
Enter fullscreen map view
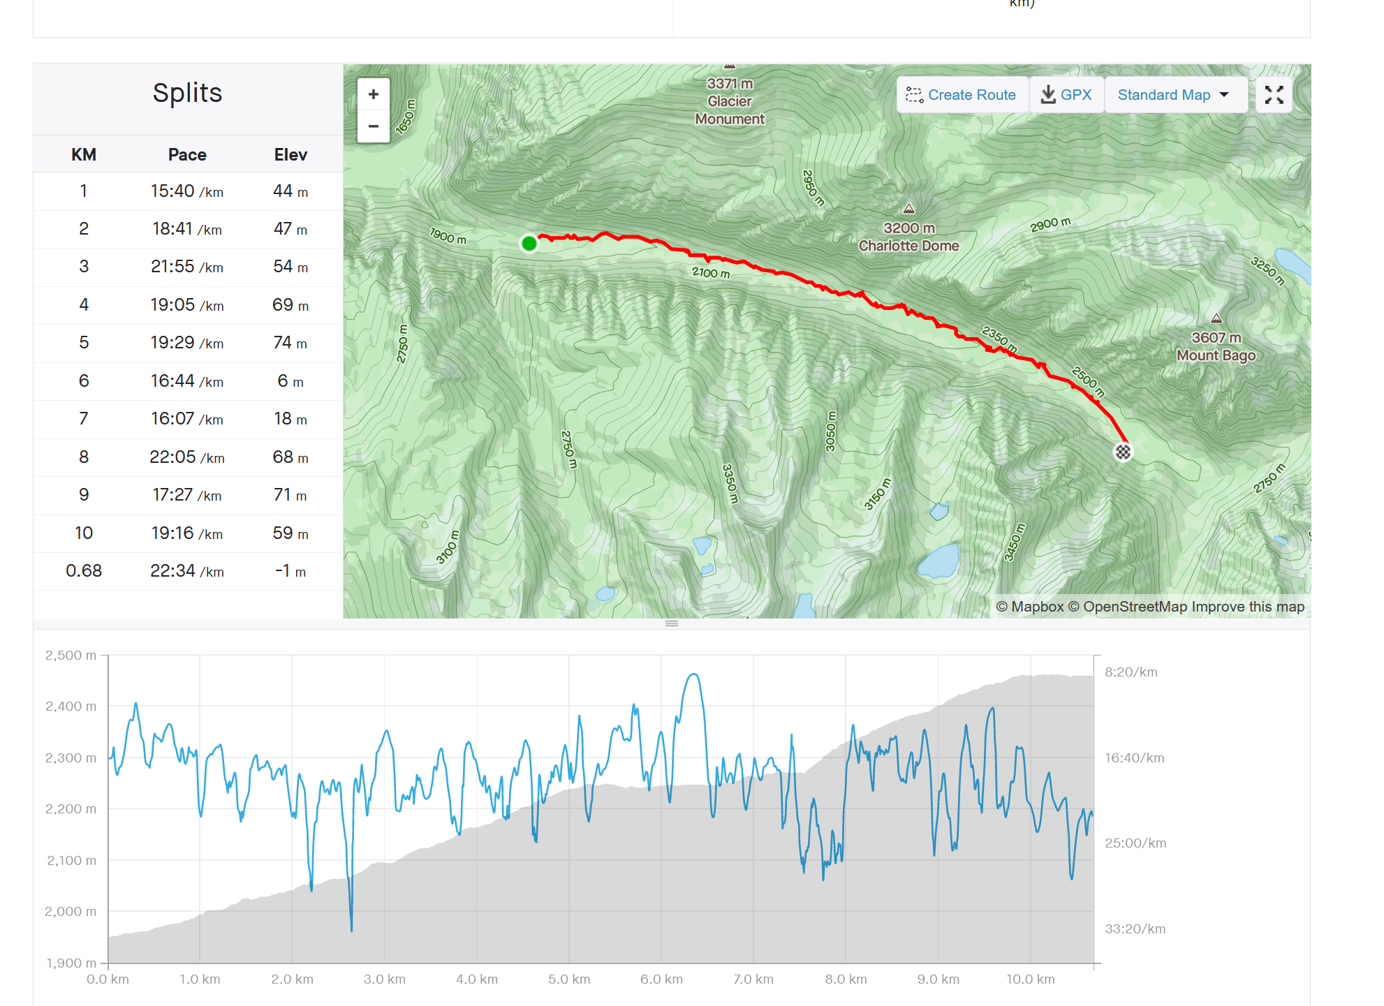1274,95
